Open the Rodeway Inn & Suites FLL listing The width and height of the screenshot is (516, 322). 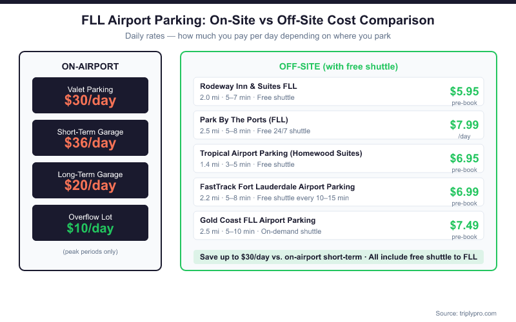(248, 86)
